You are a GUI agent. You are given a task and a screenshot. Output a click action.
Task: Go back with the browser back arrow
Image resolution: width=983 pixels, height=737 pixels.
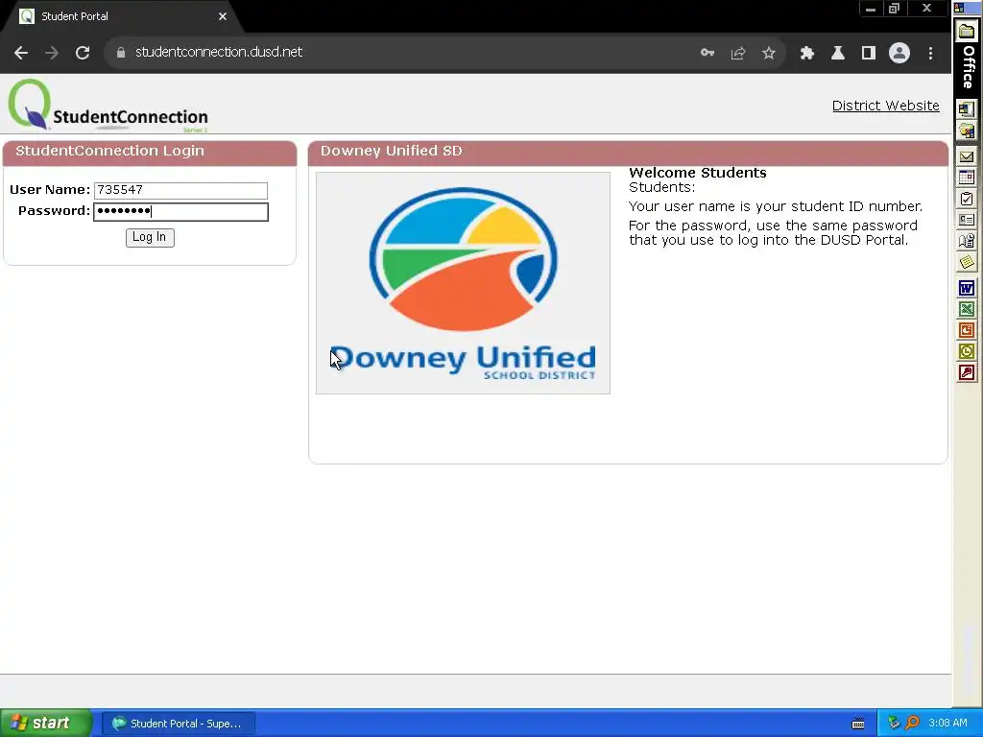[21, 53]
